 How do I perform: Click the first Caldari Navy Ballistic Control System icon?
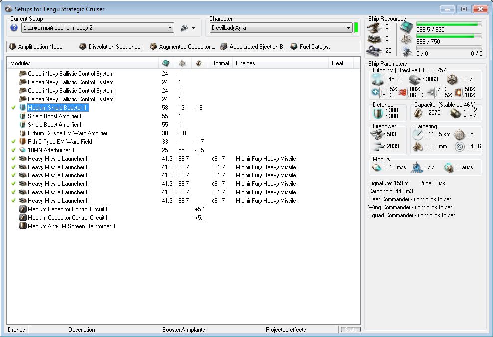[23, 73]
